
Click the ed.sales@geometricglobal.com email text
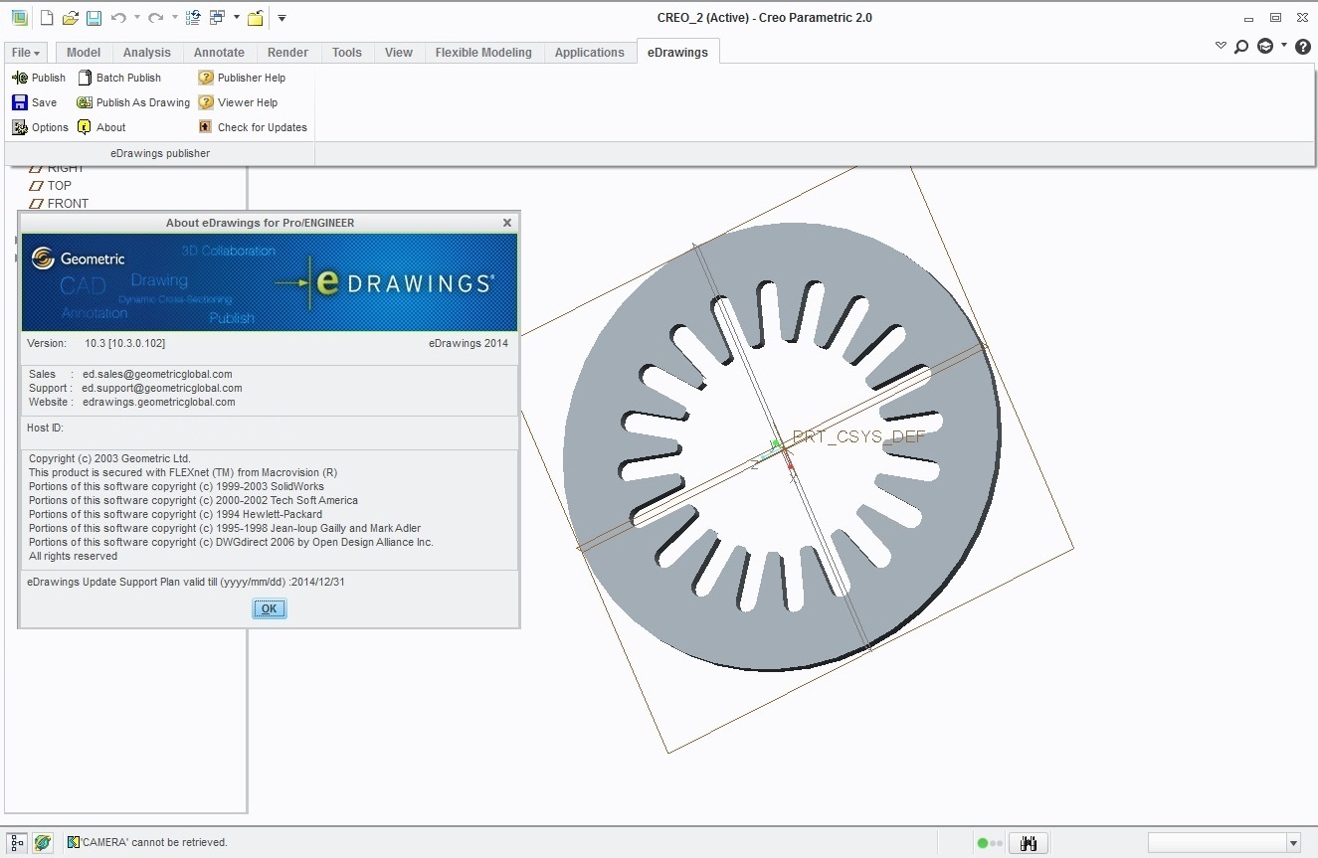click(x=157, y=374)
